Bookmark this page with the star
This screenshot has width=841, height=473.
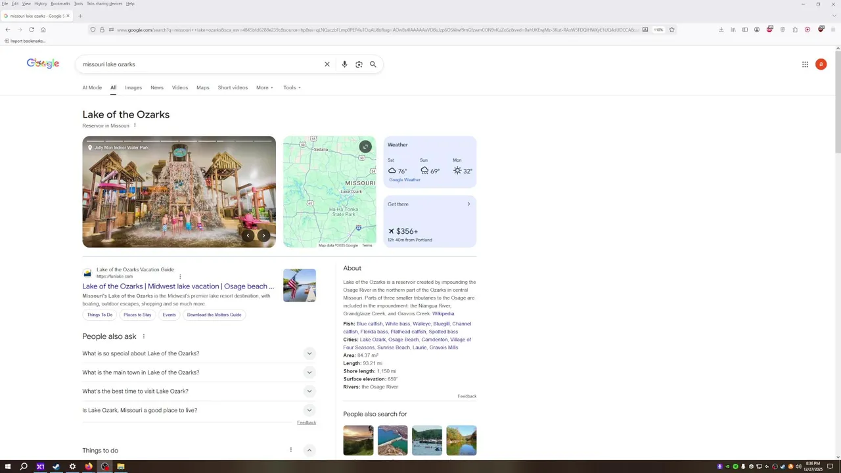click(671, 30)
